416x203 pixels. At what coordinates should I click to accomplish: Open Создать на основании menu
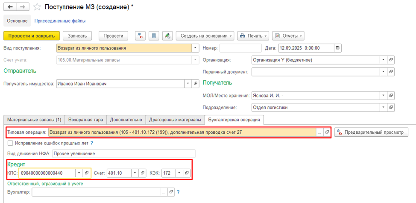pos(205,35)
